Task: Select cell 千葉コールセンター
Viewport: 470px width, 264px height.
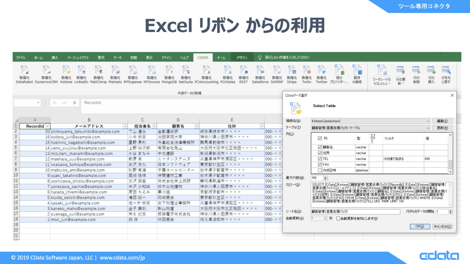Action: pos(178,170)
